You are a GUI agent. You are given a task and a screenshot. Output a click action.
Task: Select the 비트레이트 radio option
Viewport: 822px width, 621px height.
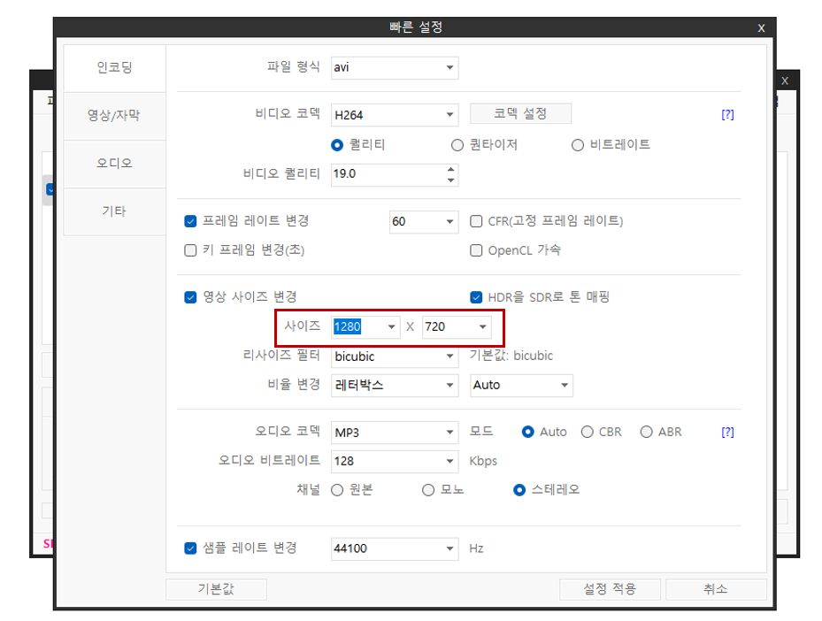(x=577, y=145)
